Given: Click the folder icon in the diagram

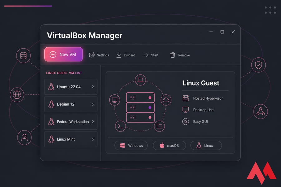Looking at the screenshot, I should coord(159,126).
